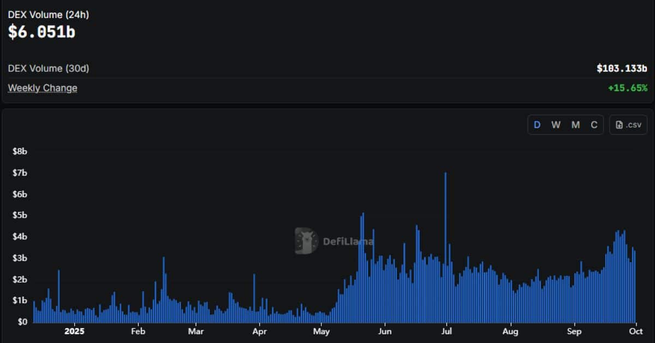Switch chart to weekly view (W)
This screenshot has height=343, width=655.
pos(556,125)
